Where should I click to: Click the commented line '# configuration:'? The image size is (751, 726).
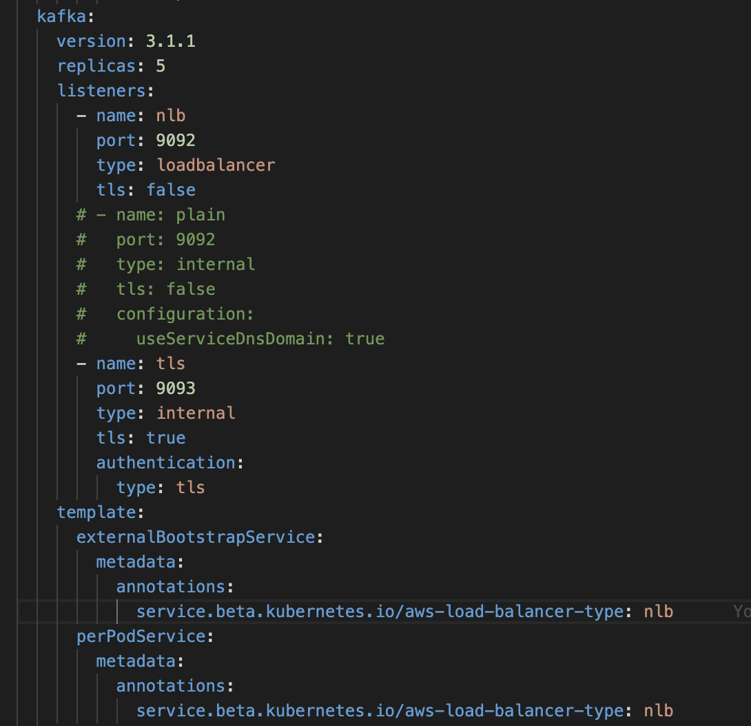(x=165, y=314)
